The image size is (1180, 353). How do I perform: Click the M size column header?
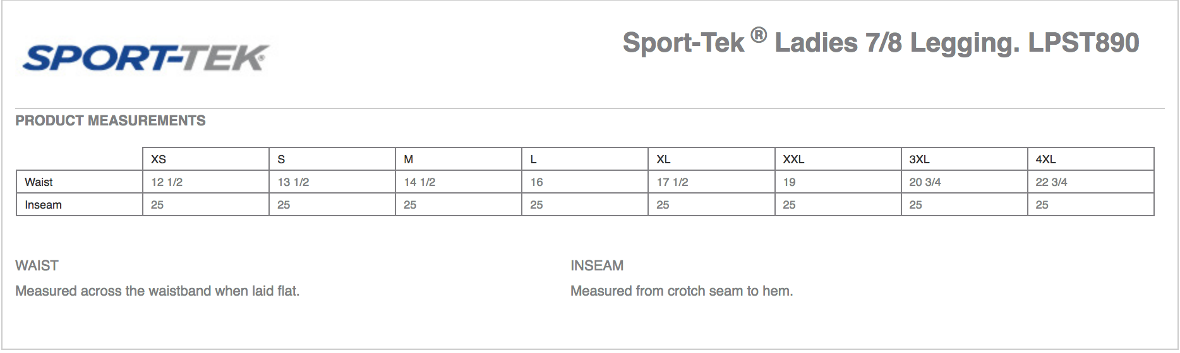pyautogui.click(x=409, y=159)
